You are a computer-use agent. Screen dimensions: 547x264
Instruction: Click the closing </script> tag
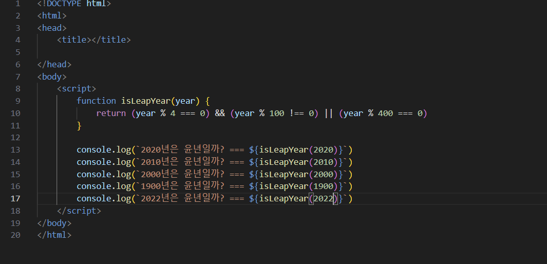(x=79, y=211)
